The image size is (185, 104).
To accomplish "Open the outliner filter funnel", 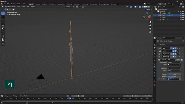I will (179, 7).
